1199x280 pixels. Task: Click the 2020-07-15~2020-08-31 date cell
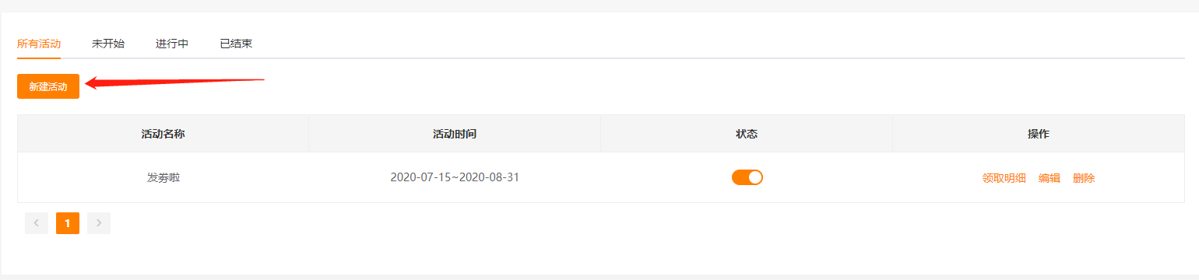coord(455,177)
